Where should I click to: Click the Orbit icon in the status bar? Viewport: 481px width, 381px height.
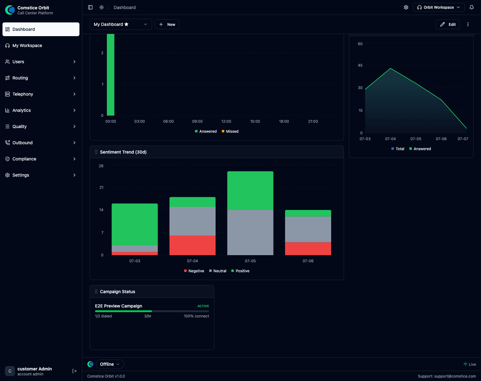(x=91, y=364)
